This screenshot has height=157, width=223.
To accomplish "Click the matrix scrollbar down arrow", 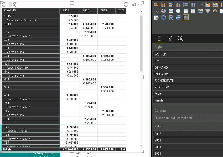I will [x=141, y=145].
